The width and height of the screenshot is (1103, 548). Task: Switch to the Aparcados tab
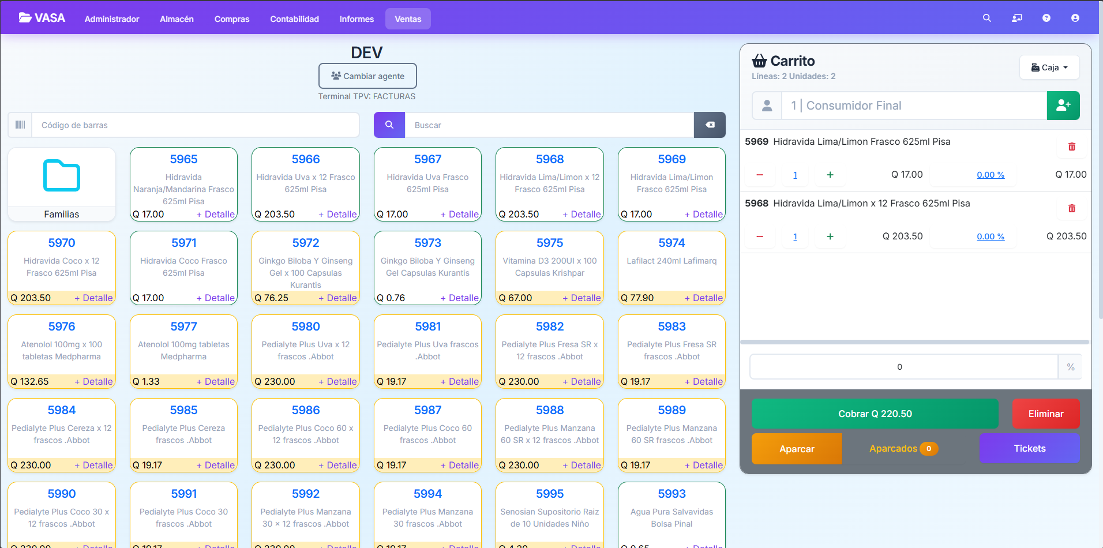903,449
